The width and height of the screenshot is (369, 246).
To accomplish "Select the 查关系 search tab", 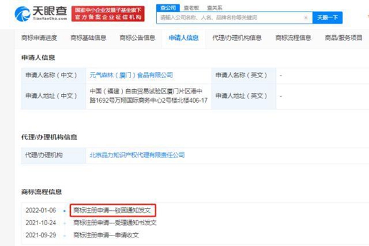I will coord(215,8).
